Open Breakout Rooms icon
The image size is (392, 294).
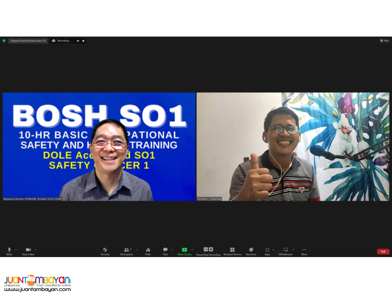pos(232,249)
